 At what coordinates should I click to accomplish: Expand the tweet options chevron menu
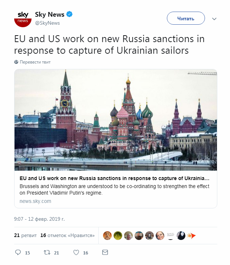pos(214,19)
